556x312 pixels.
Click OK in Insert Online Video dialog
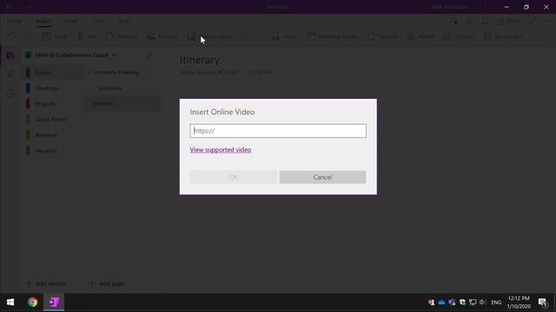(234, 177)
